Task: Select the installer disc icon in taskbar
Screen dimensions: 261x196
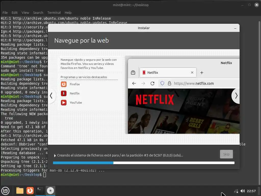Action: click(x=50, y=190)
